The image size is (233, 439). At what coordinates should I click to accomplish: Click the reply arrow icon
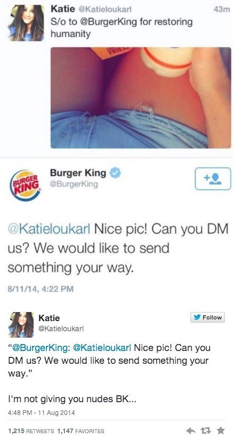(191, 431)
